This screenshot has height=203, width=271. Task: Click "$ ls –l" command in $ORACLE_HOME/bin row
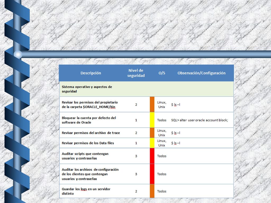click(x=176, y=105)
